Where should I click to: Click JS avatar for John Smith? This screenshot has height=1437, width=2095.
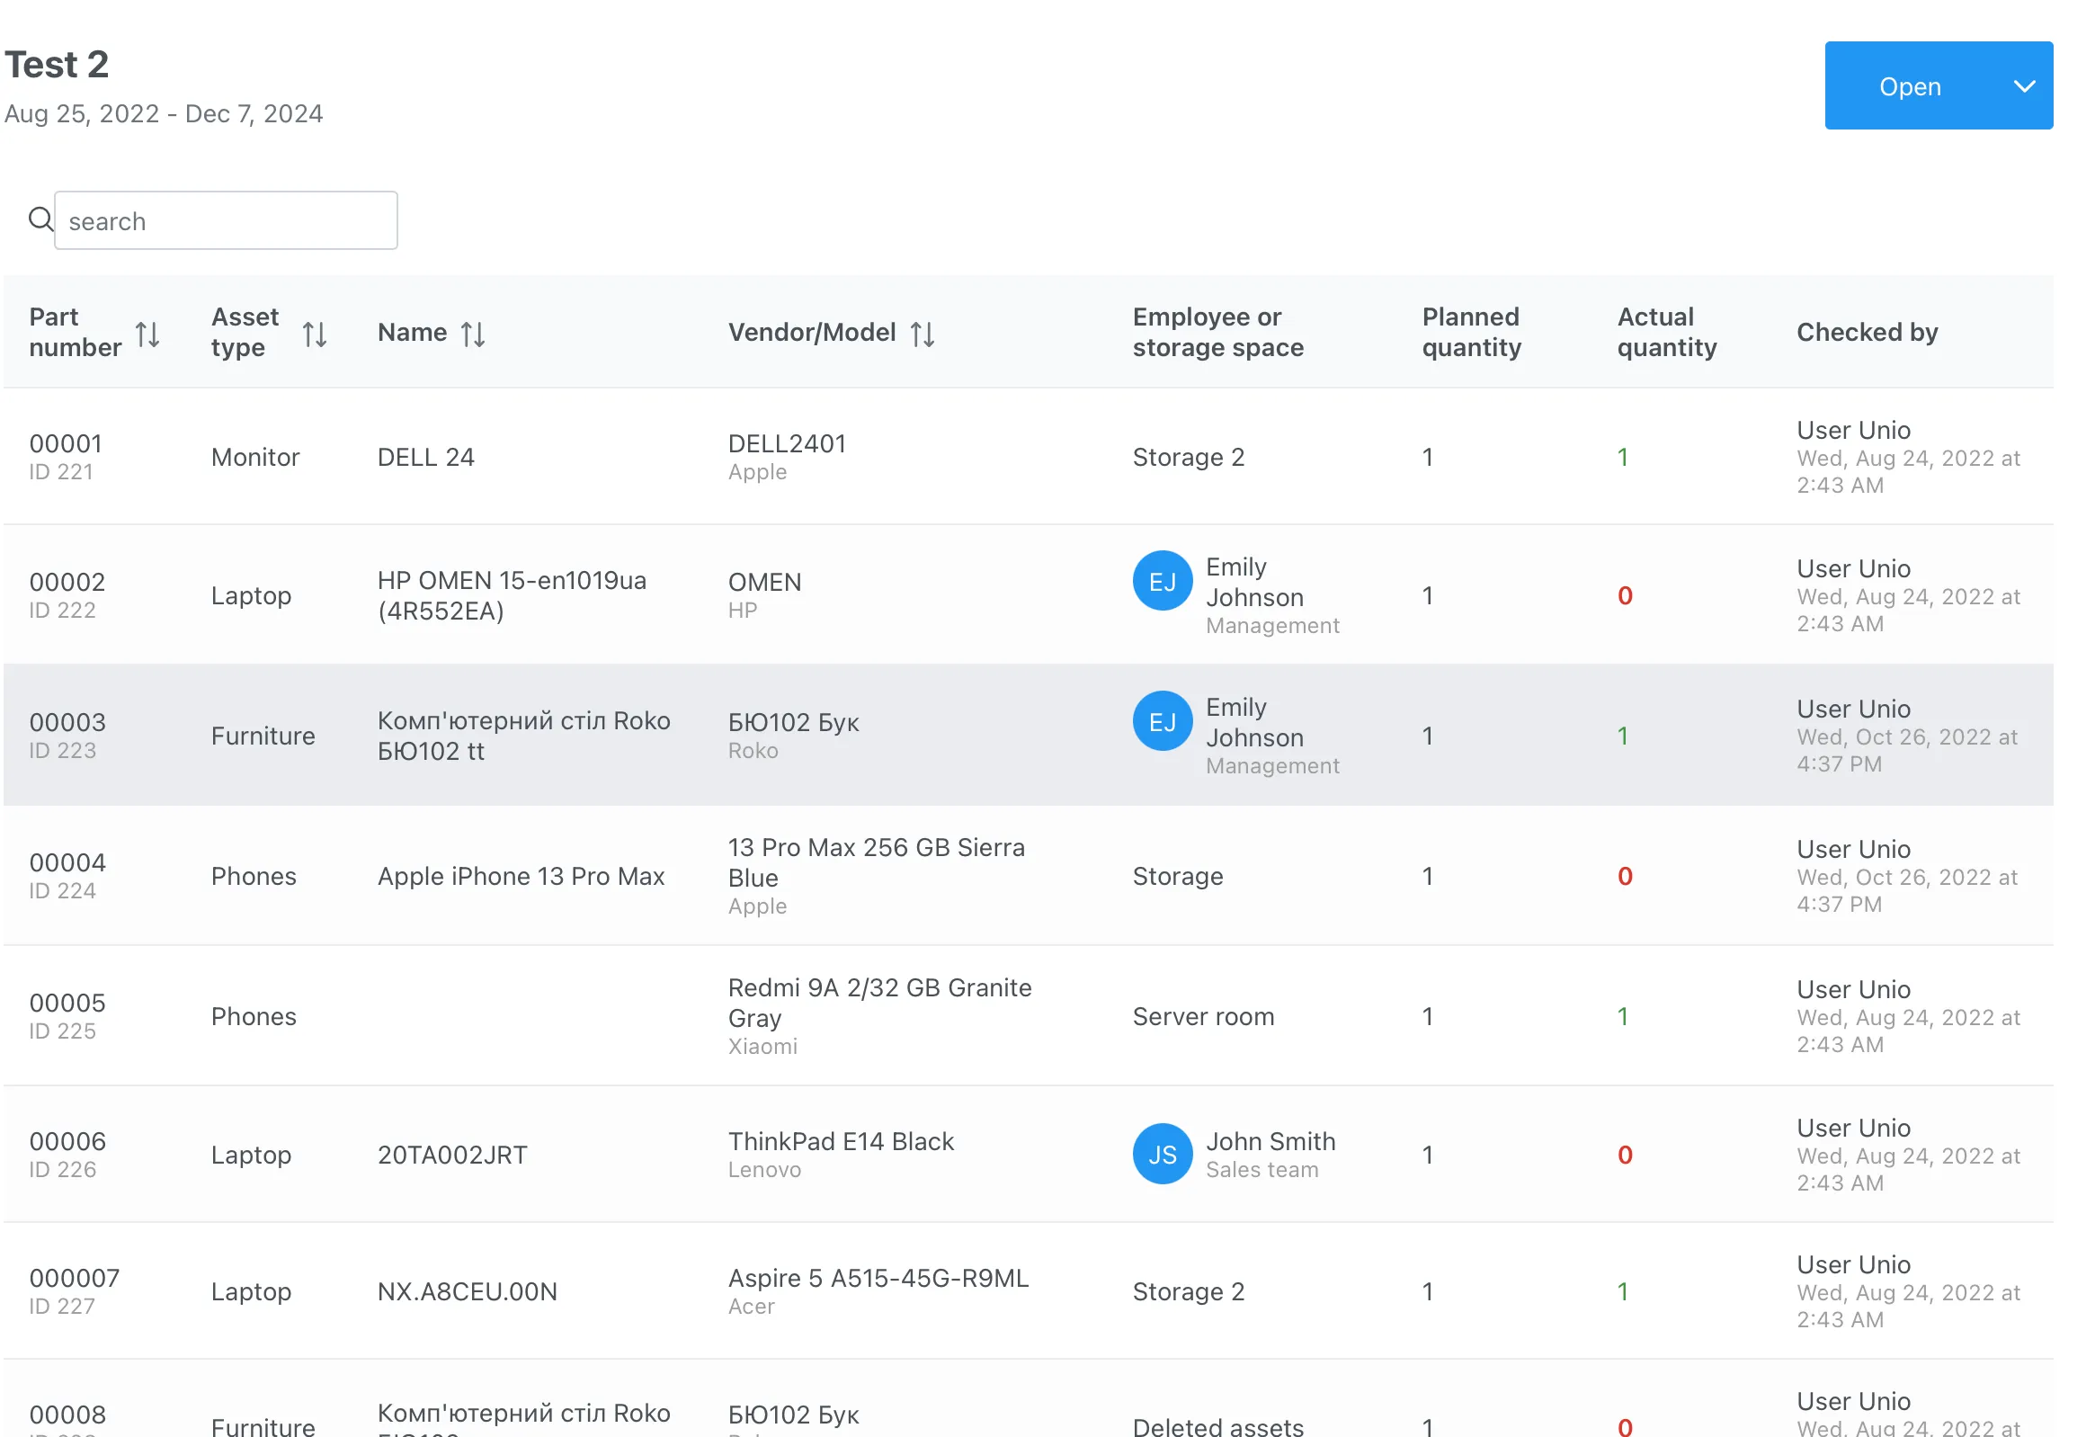[x=1162, y=1154]
